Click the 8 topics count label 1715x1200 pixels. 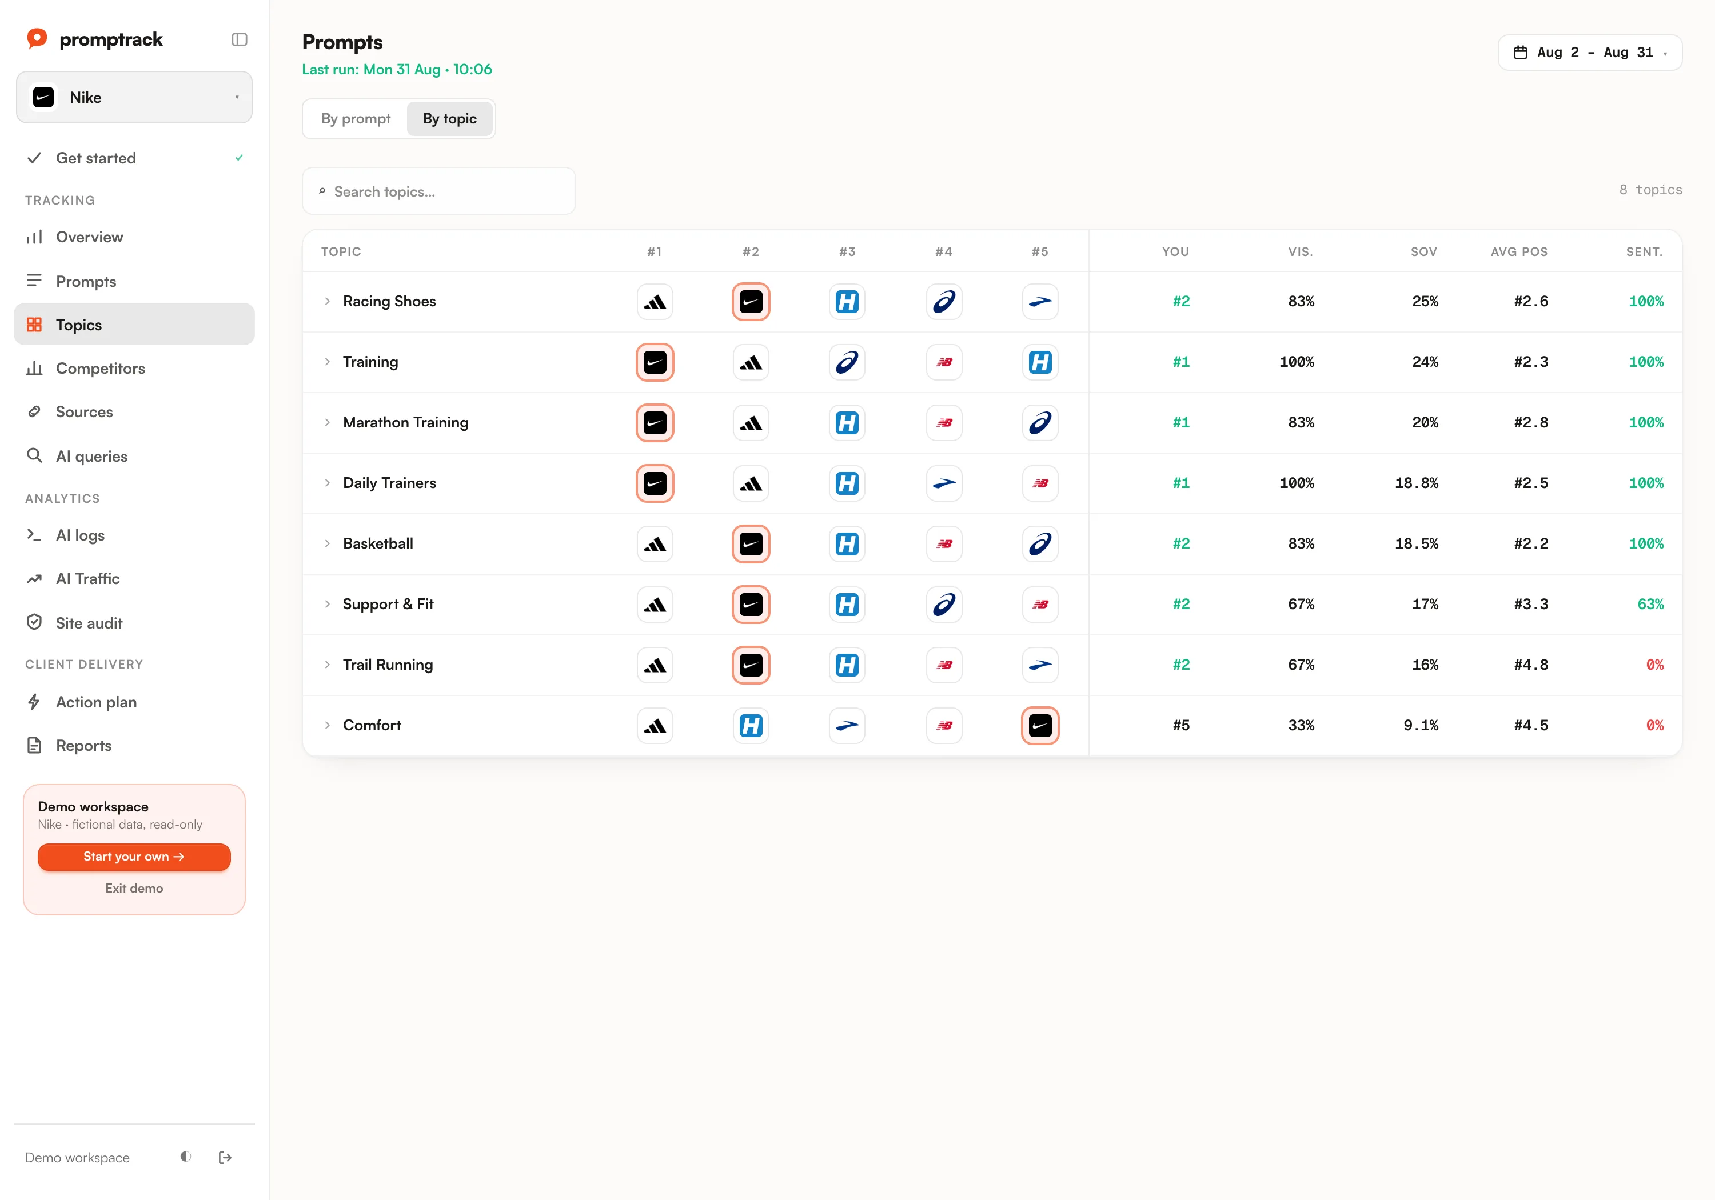pyautogui.click(x=1650, y=190)
